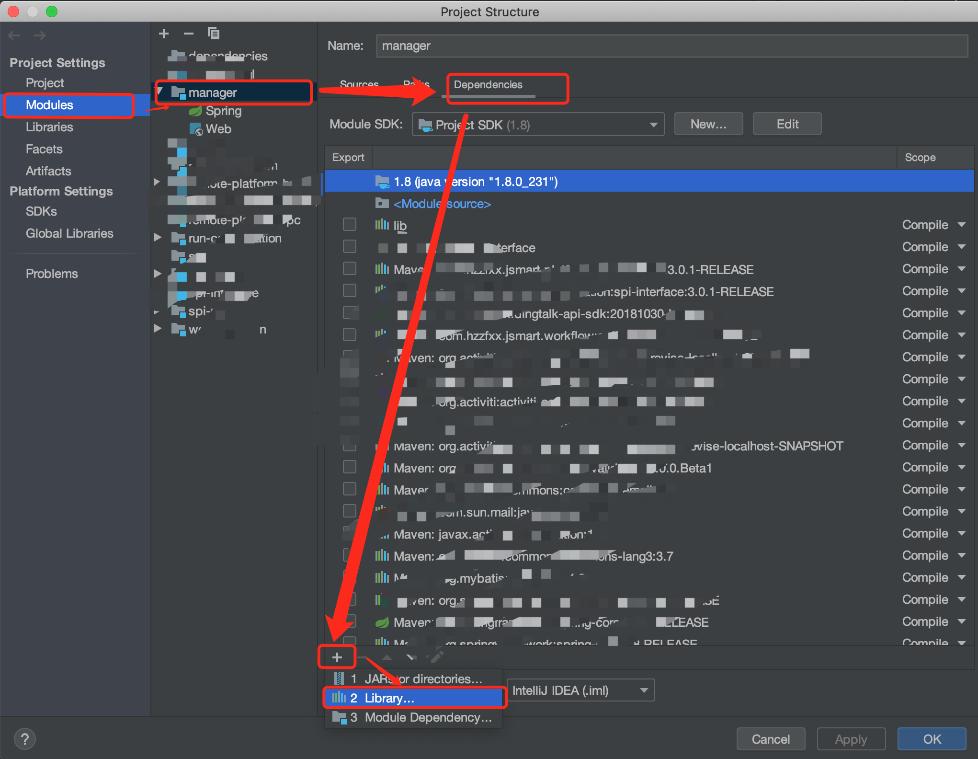Toggle export checkbox for the 3.0.1-RELEASE jsmart row

350,268
